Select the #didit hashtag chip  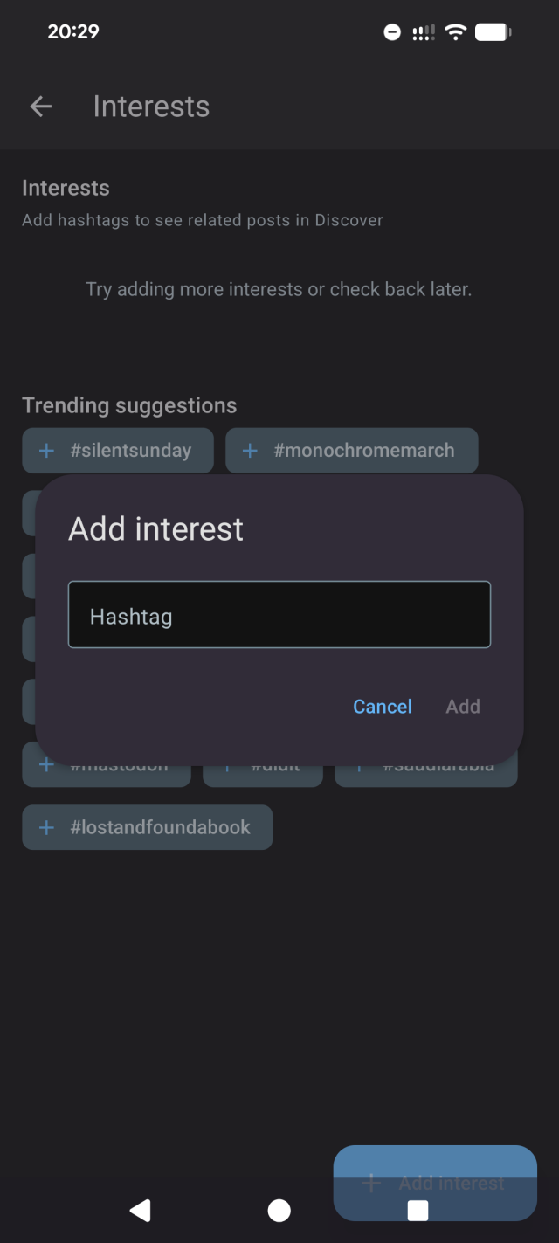coord(262,764)
